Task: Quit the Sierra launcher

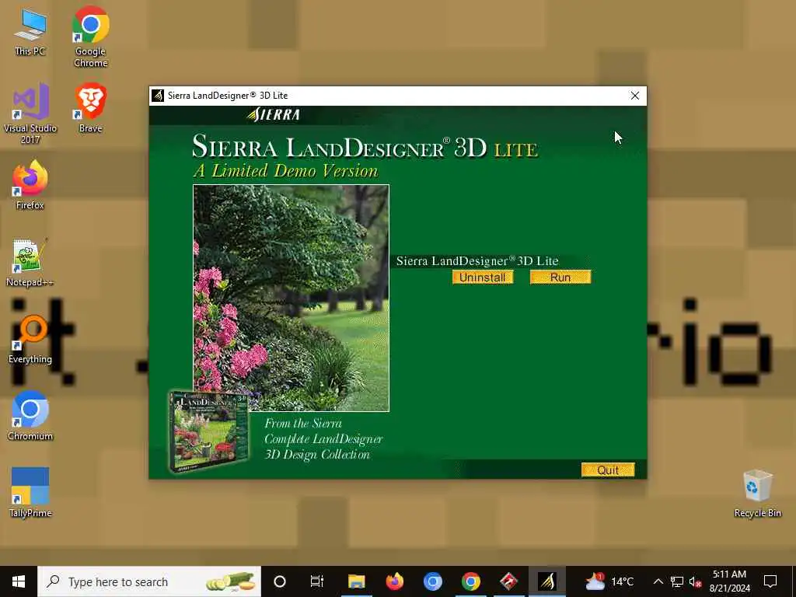Action: pos(608,470)
